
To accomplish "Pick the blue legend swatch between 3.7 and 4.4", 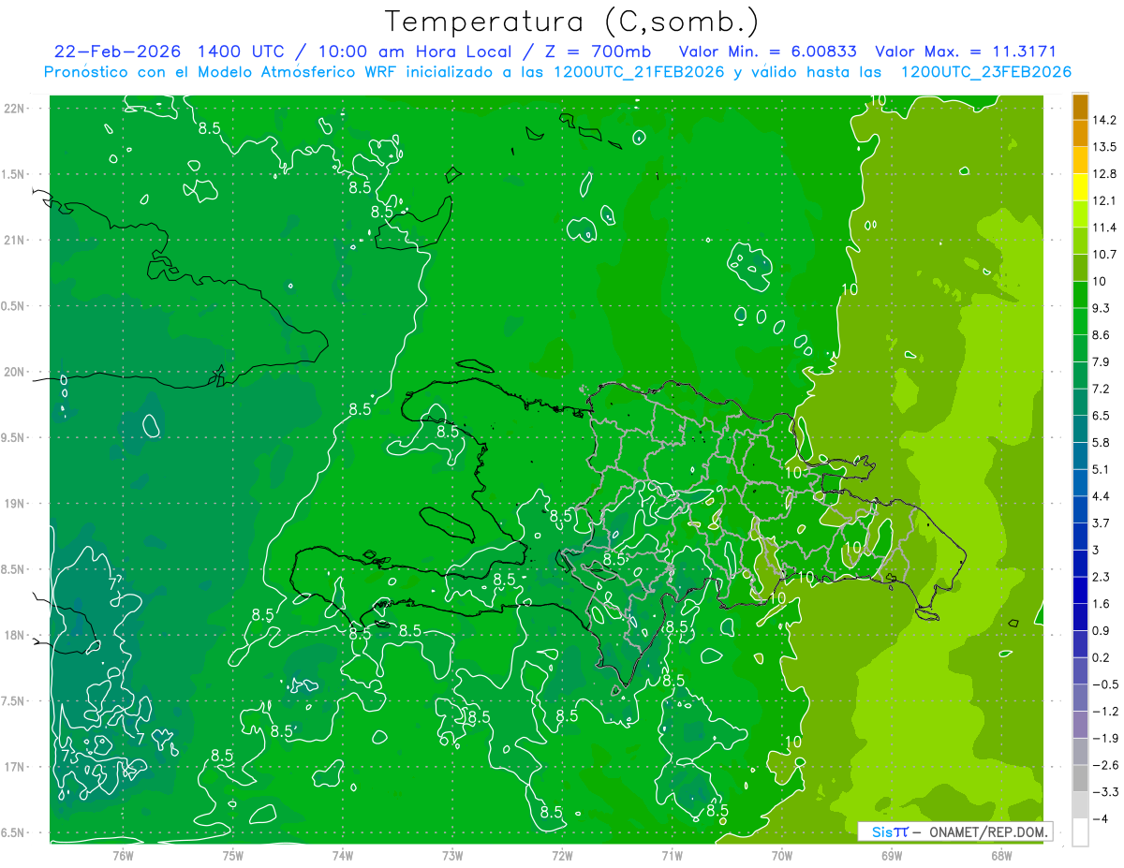I will tap(1080, 509).
